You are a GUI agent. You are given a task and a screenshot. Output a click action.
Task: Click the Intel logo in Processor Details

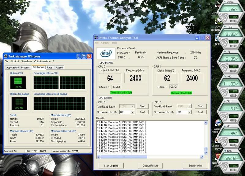coord(106,54)
